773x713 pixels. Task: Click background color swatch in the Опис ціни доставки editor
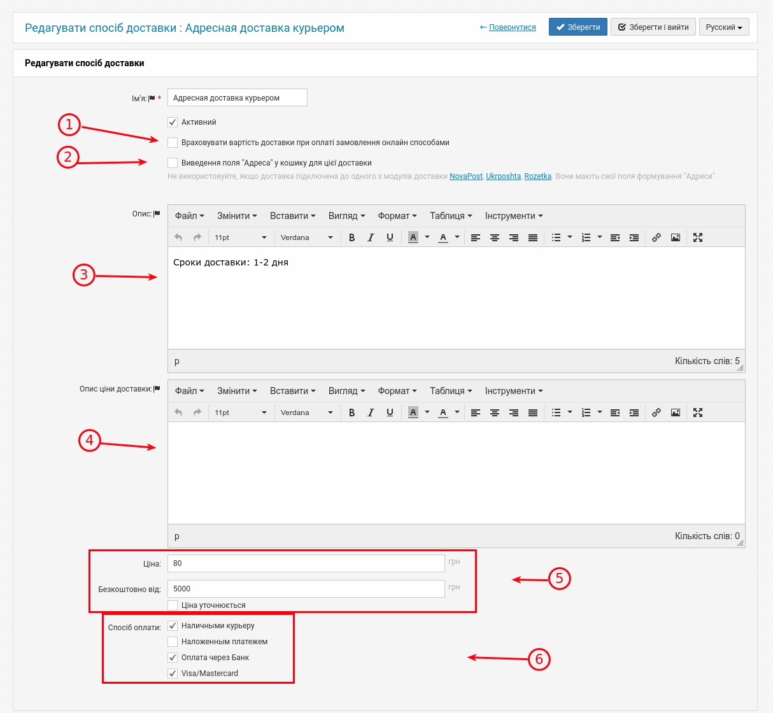tap(413, 413)
